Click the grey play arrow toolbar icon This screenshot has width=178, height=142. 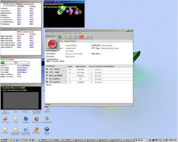(x=77, y=37)
